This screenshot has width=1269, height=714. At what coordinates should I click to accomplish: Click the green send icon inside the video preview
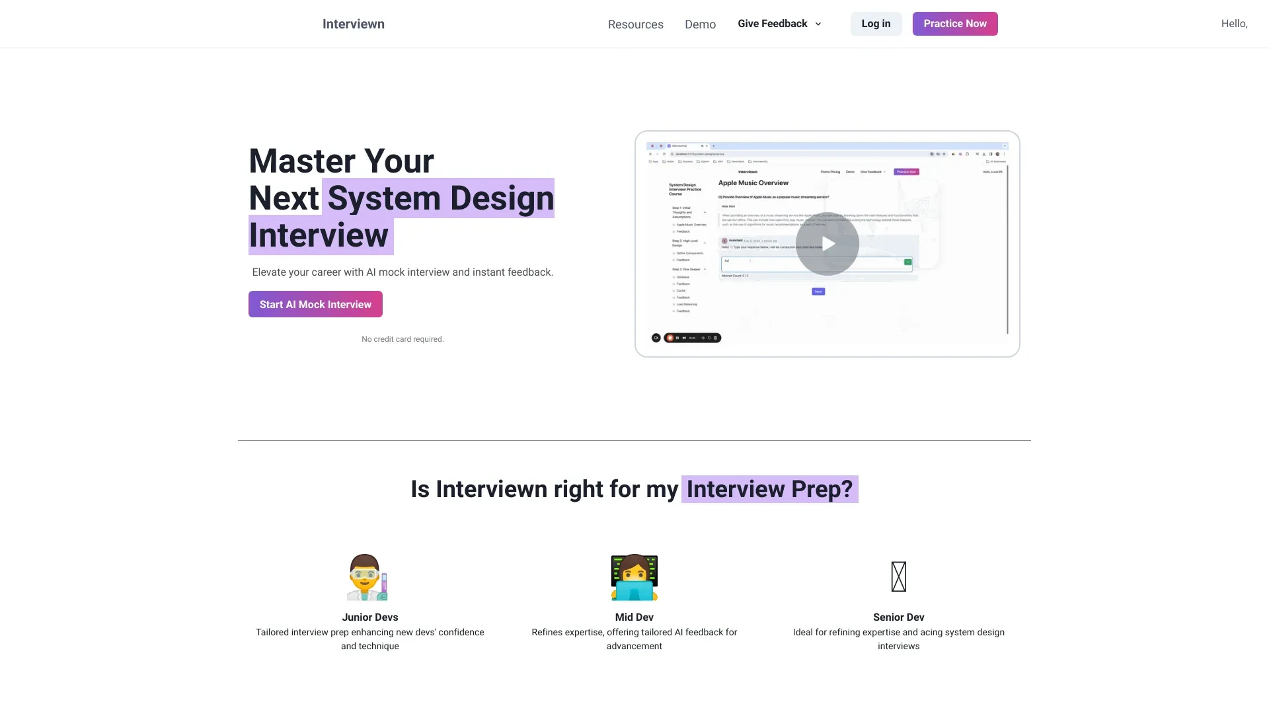click(907, 262)
